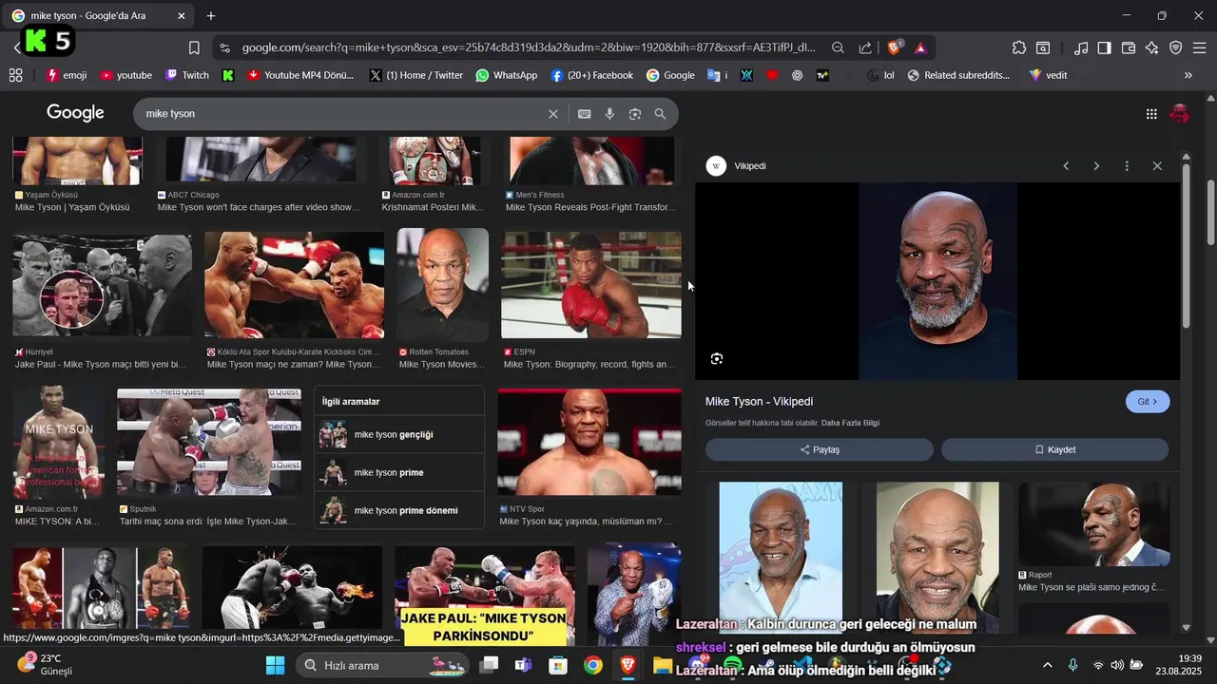
Task: Open the Windows Start menu
Action: pyautogui.click(x=275, y=665)
